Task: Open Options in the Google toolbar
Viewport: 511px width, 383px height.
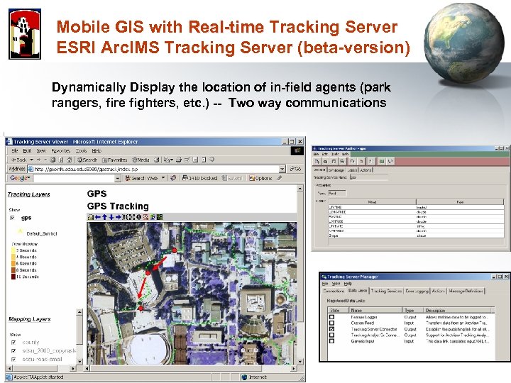Action: (260, 178)
